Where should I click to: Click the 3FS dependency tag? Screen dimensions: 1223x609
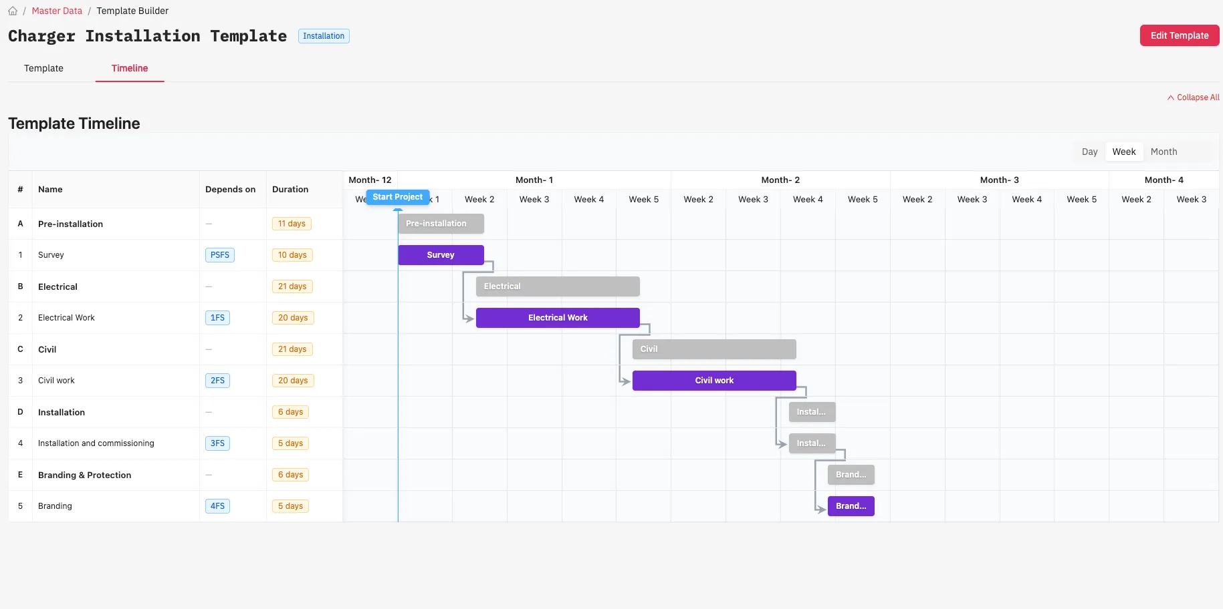[x=217, y=443]
